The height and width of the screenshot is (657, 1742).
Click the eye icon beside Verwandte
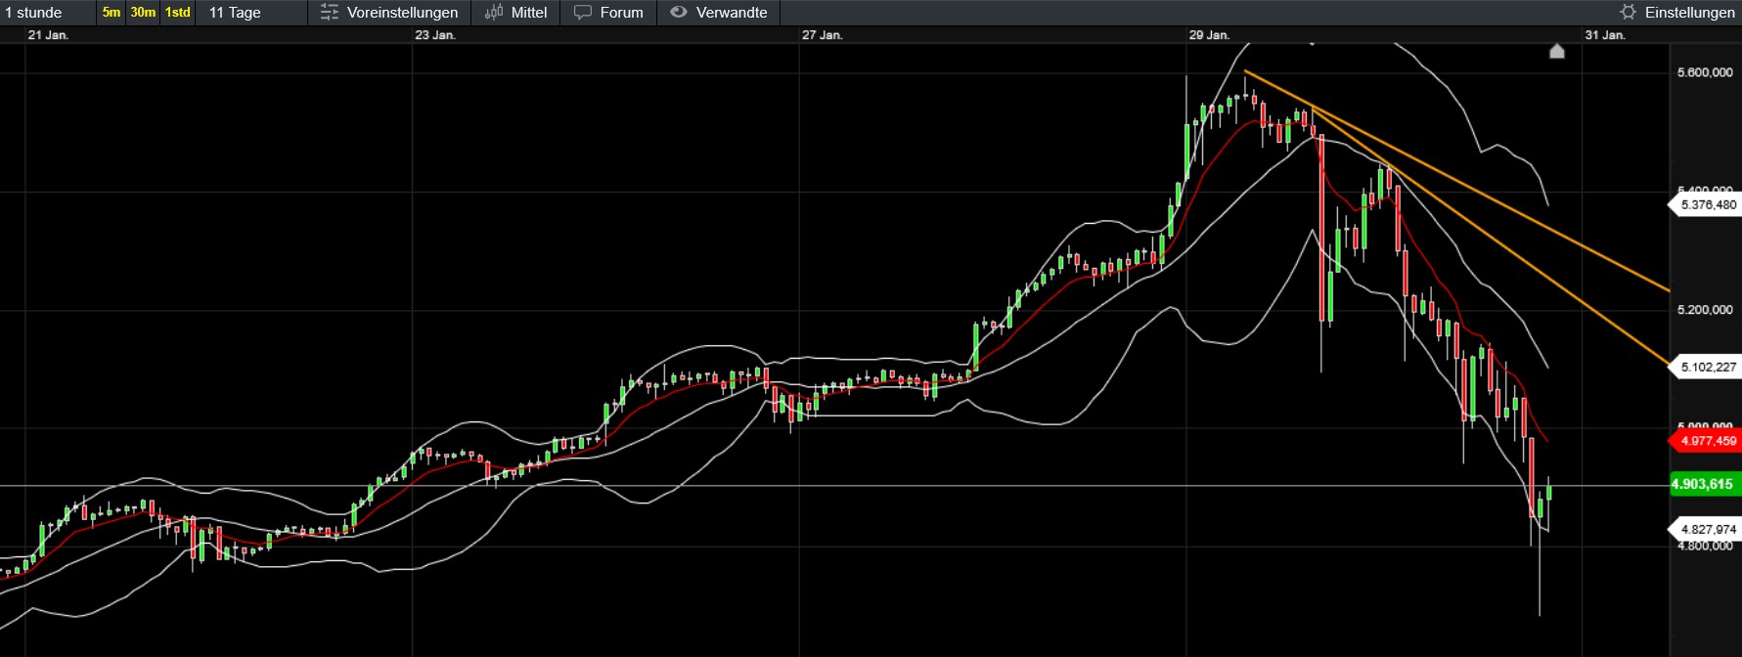pyautogui.click(x=678, y=13)
